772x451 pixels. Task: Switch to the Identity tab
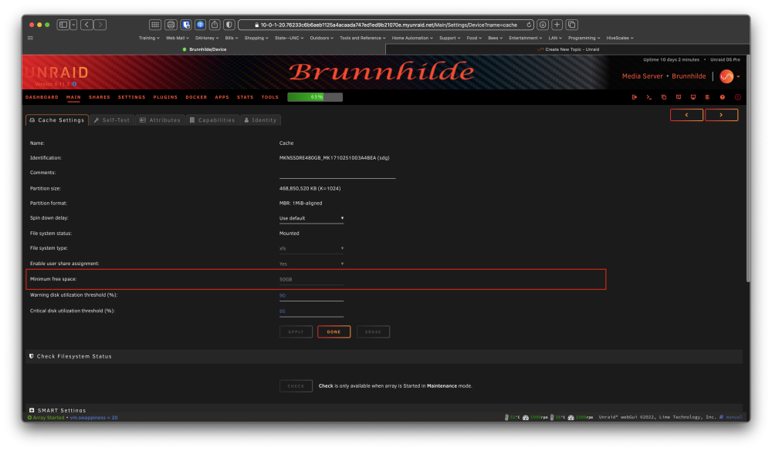coord(260,120)
